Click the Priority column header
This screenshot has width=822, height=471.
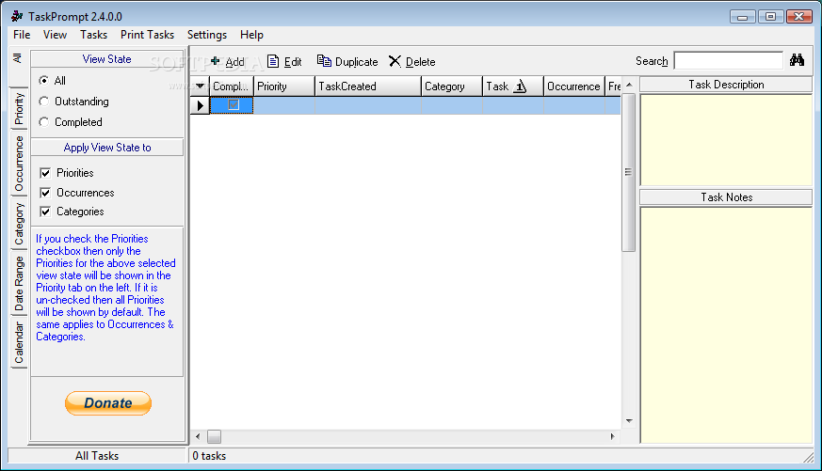tap(284, 86)
